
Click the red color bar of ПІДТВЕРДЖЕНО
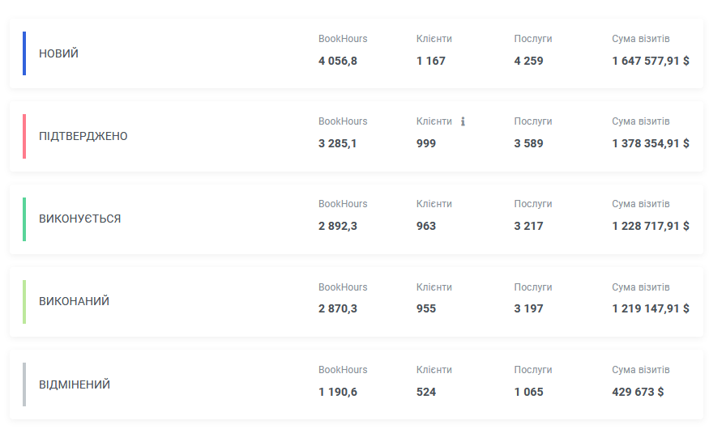point(24,136)
